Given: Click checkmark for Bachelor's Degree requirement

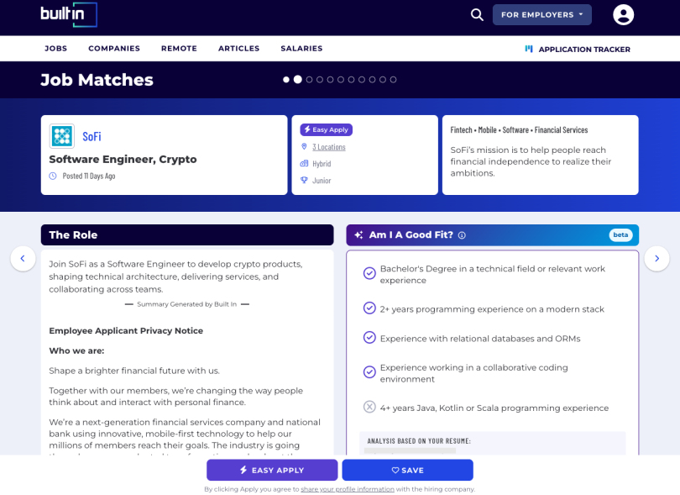Looking at the screenshot, I should click(369, 273).
